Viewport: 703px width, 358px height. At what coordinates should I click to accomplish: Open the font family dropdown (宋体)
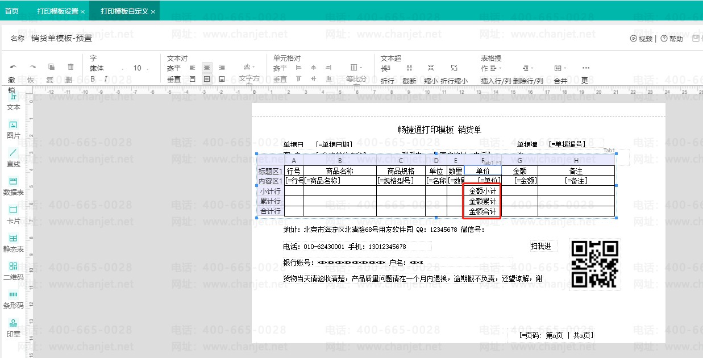(x=107, y=68)
